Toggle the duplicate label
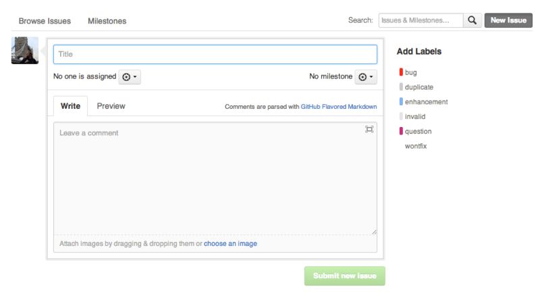Viewport: 540px width, 306px height. tap(419, 87)
